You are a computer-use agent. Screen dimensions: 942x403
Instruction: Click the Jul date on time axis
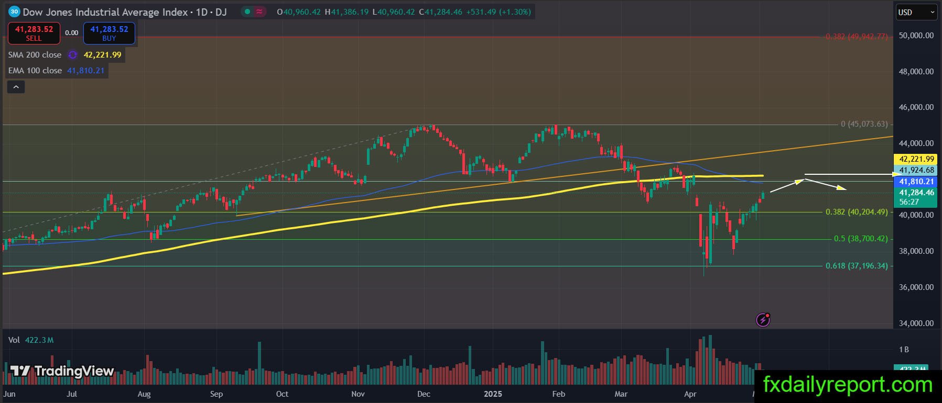72,394
